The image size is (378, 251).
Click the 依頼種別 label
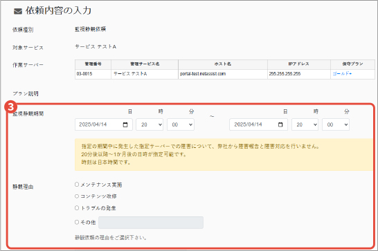[23, 30]
